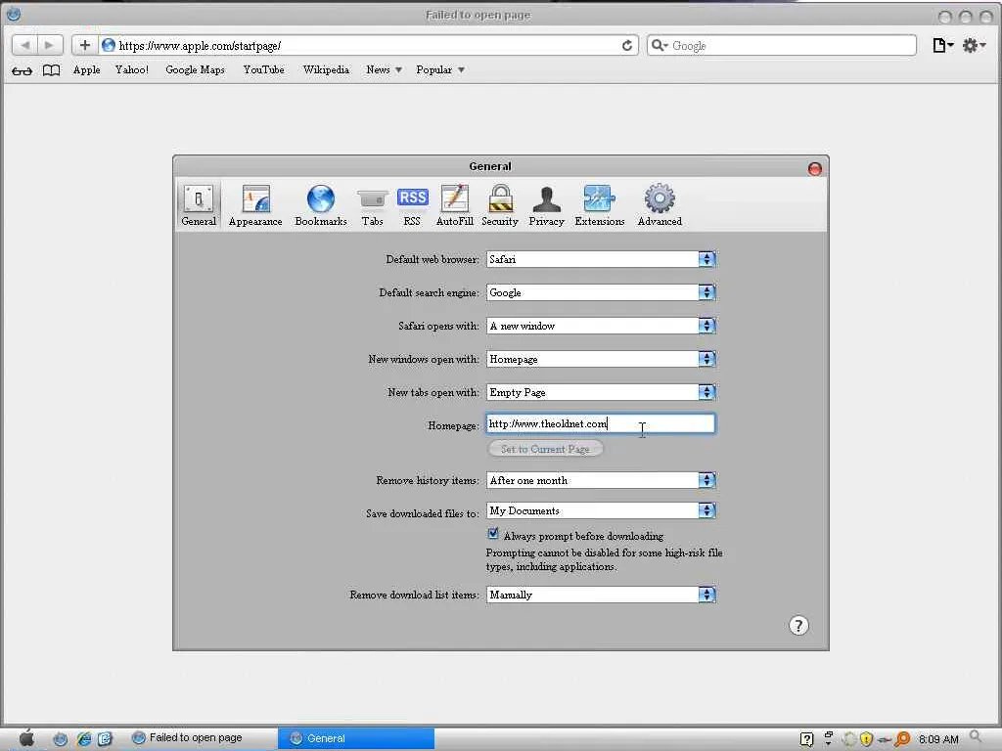Click the quick launch icon right of Internet Explorer
Screen dimensions: 1002x751
(105, 739)
